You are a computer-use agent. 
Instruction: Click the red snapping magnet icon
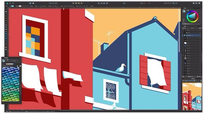(x=147, y=3)
